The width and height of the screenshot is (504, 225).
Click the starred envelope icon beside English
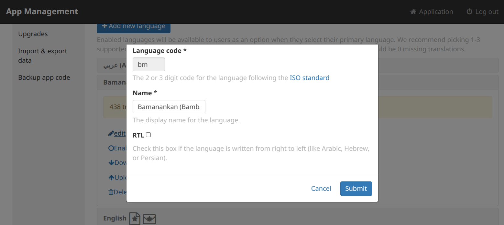(x=149, y=219)
